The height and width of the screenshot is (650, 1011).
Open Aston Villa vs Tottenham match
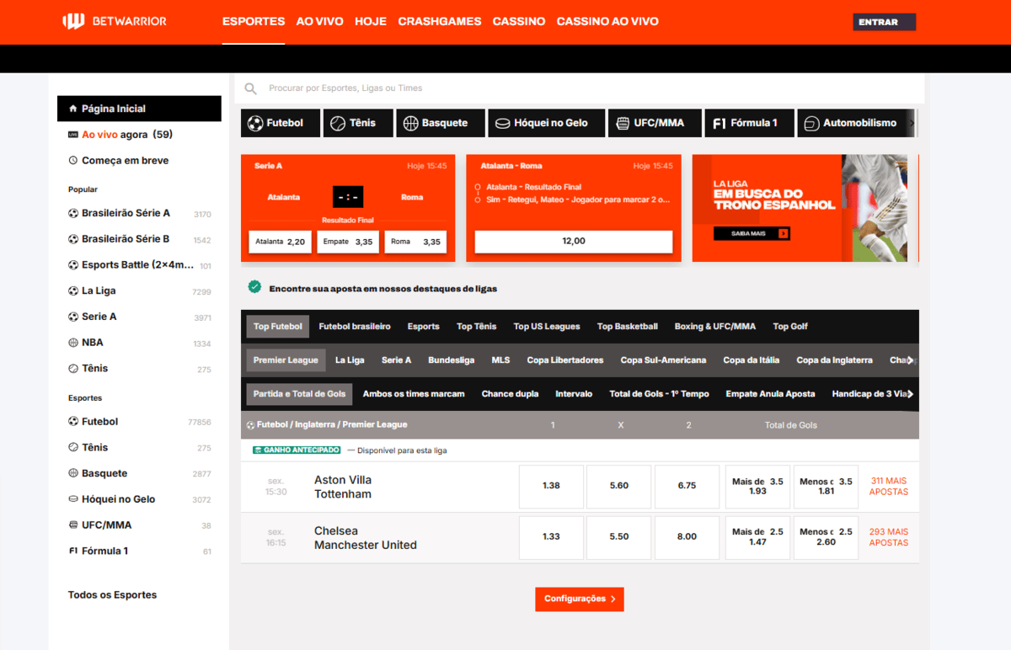click(343, 487)
